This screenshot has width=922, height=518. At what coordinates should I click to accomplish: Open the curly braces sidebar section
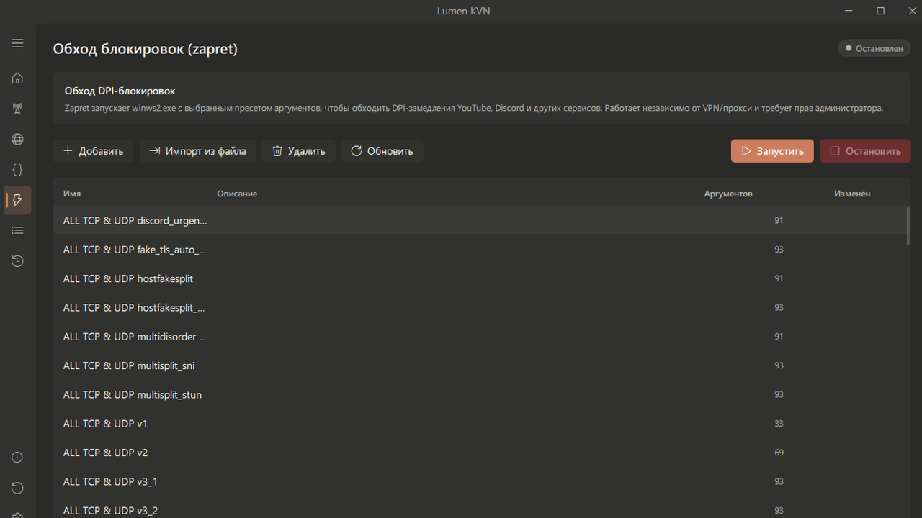pos(17,170)
